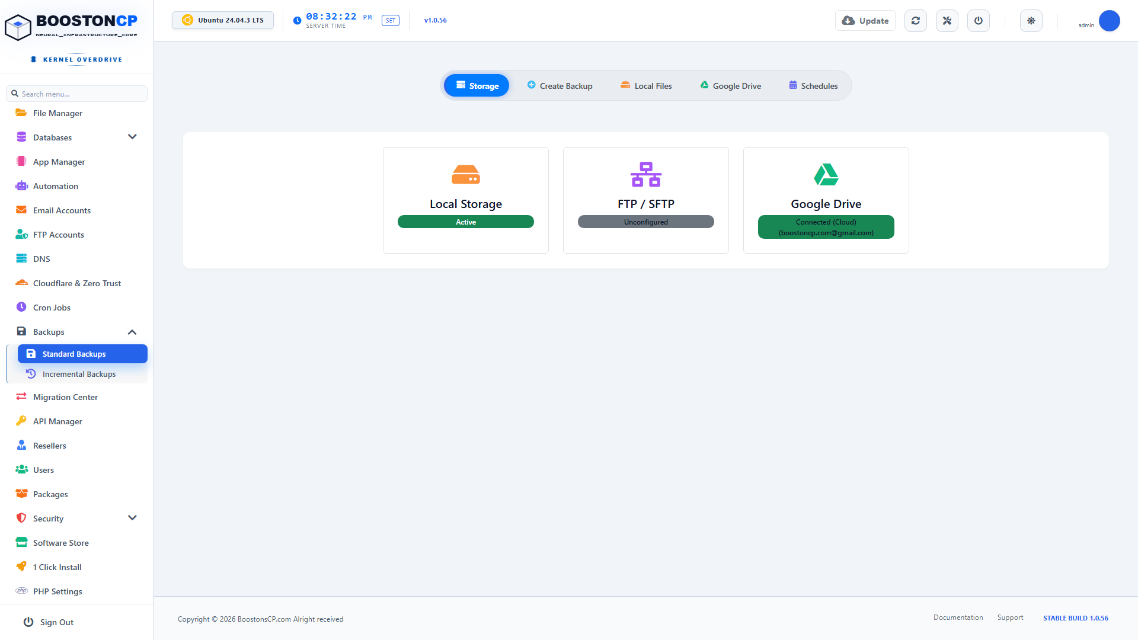Toggle the theme sun icon button
This screenshot has height=640, width=1138.
pos(1031,21)
